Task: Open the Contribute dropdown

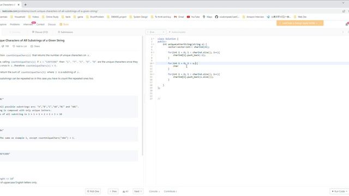Action: pos(170,191)
